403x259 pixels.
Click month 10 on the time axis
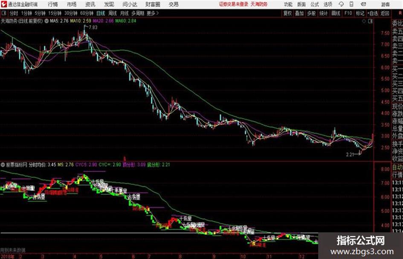point(243,256)
